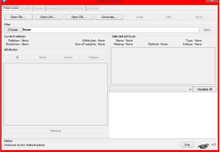Open the Cluster tab
The height and width of the screenshot is (152, 221).
tap(39, 8)
